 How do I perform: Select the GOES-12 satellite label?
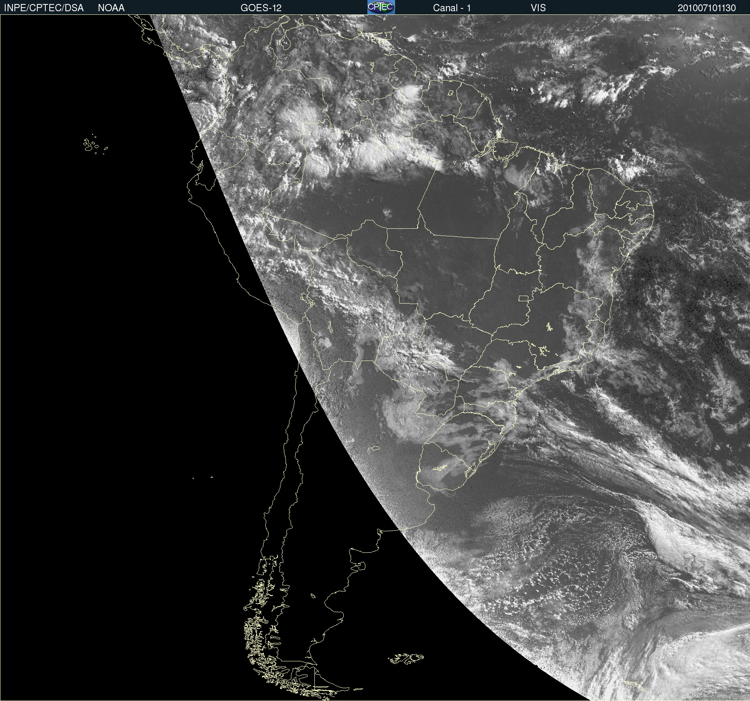tap(261, 8)
